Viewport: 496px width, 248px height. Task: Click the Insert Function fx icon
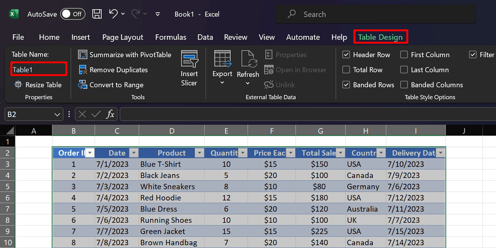click(110, 114)
